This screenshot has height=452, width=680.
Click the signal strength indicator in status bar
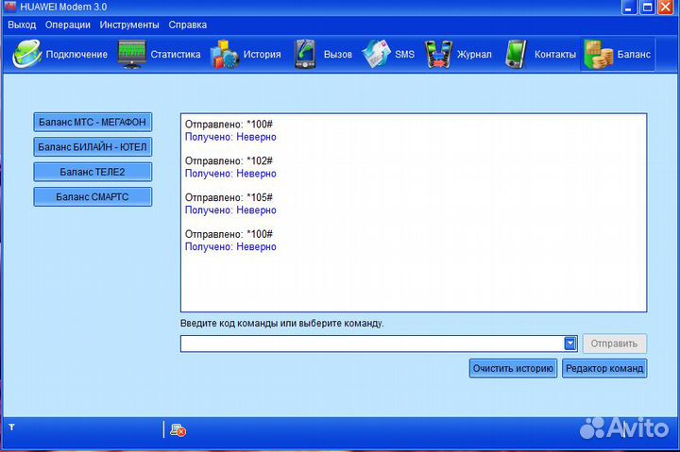[11, 428]
